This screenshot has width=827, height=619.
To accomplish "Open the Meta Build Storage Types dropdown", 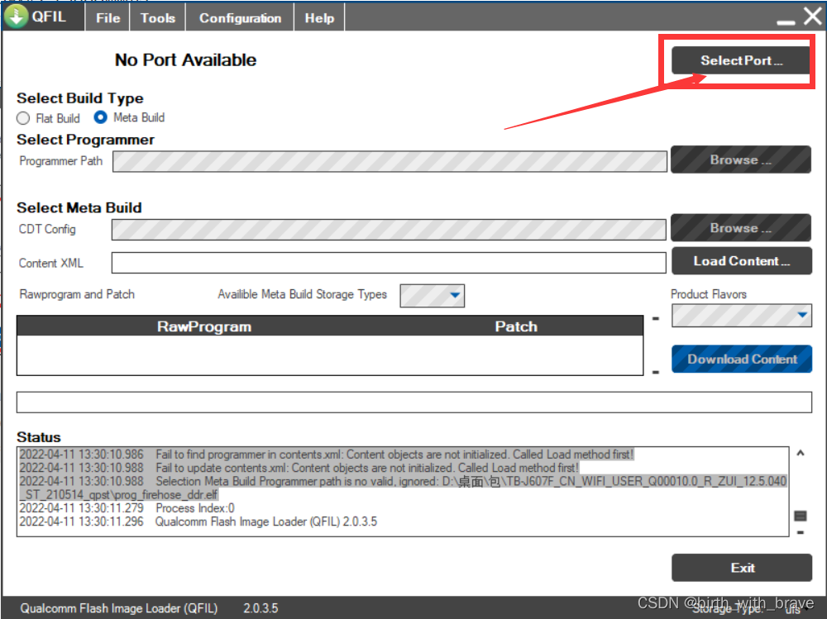I will coord(432,295).
